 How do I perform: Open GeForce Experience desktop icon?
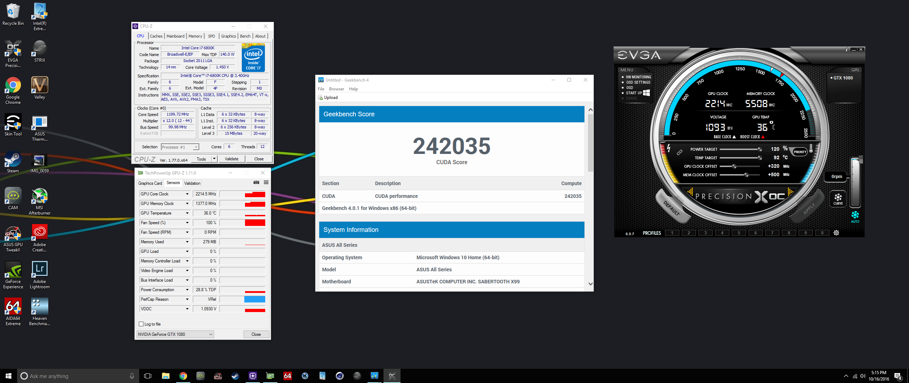pyautogui.click(x=13, y=275)
